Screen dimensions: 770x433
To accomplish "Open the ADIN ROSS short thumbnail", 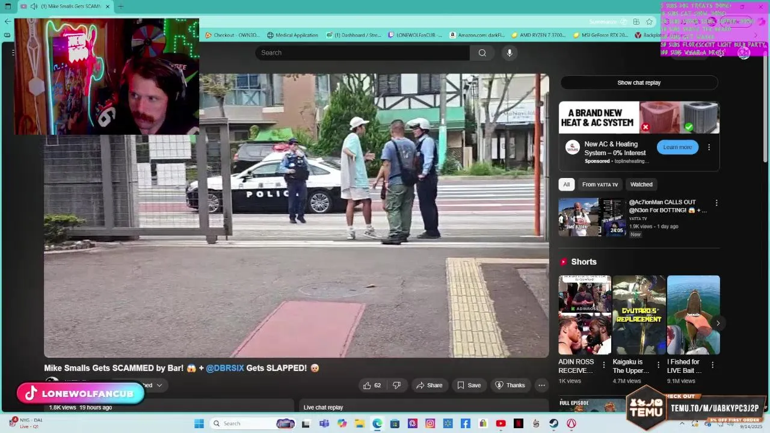I will [x=585, y=315].
